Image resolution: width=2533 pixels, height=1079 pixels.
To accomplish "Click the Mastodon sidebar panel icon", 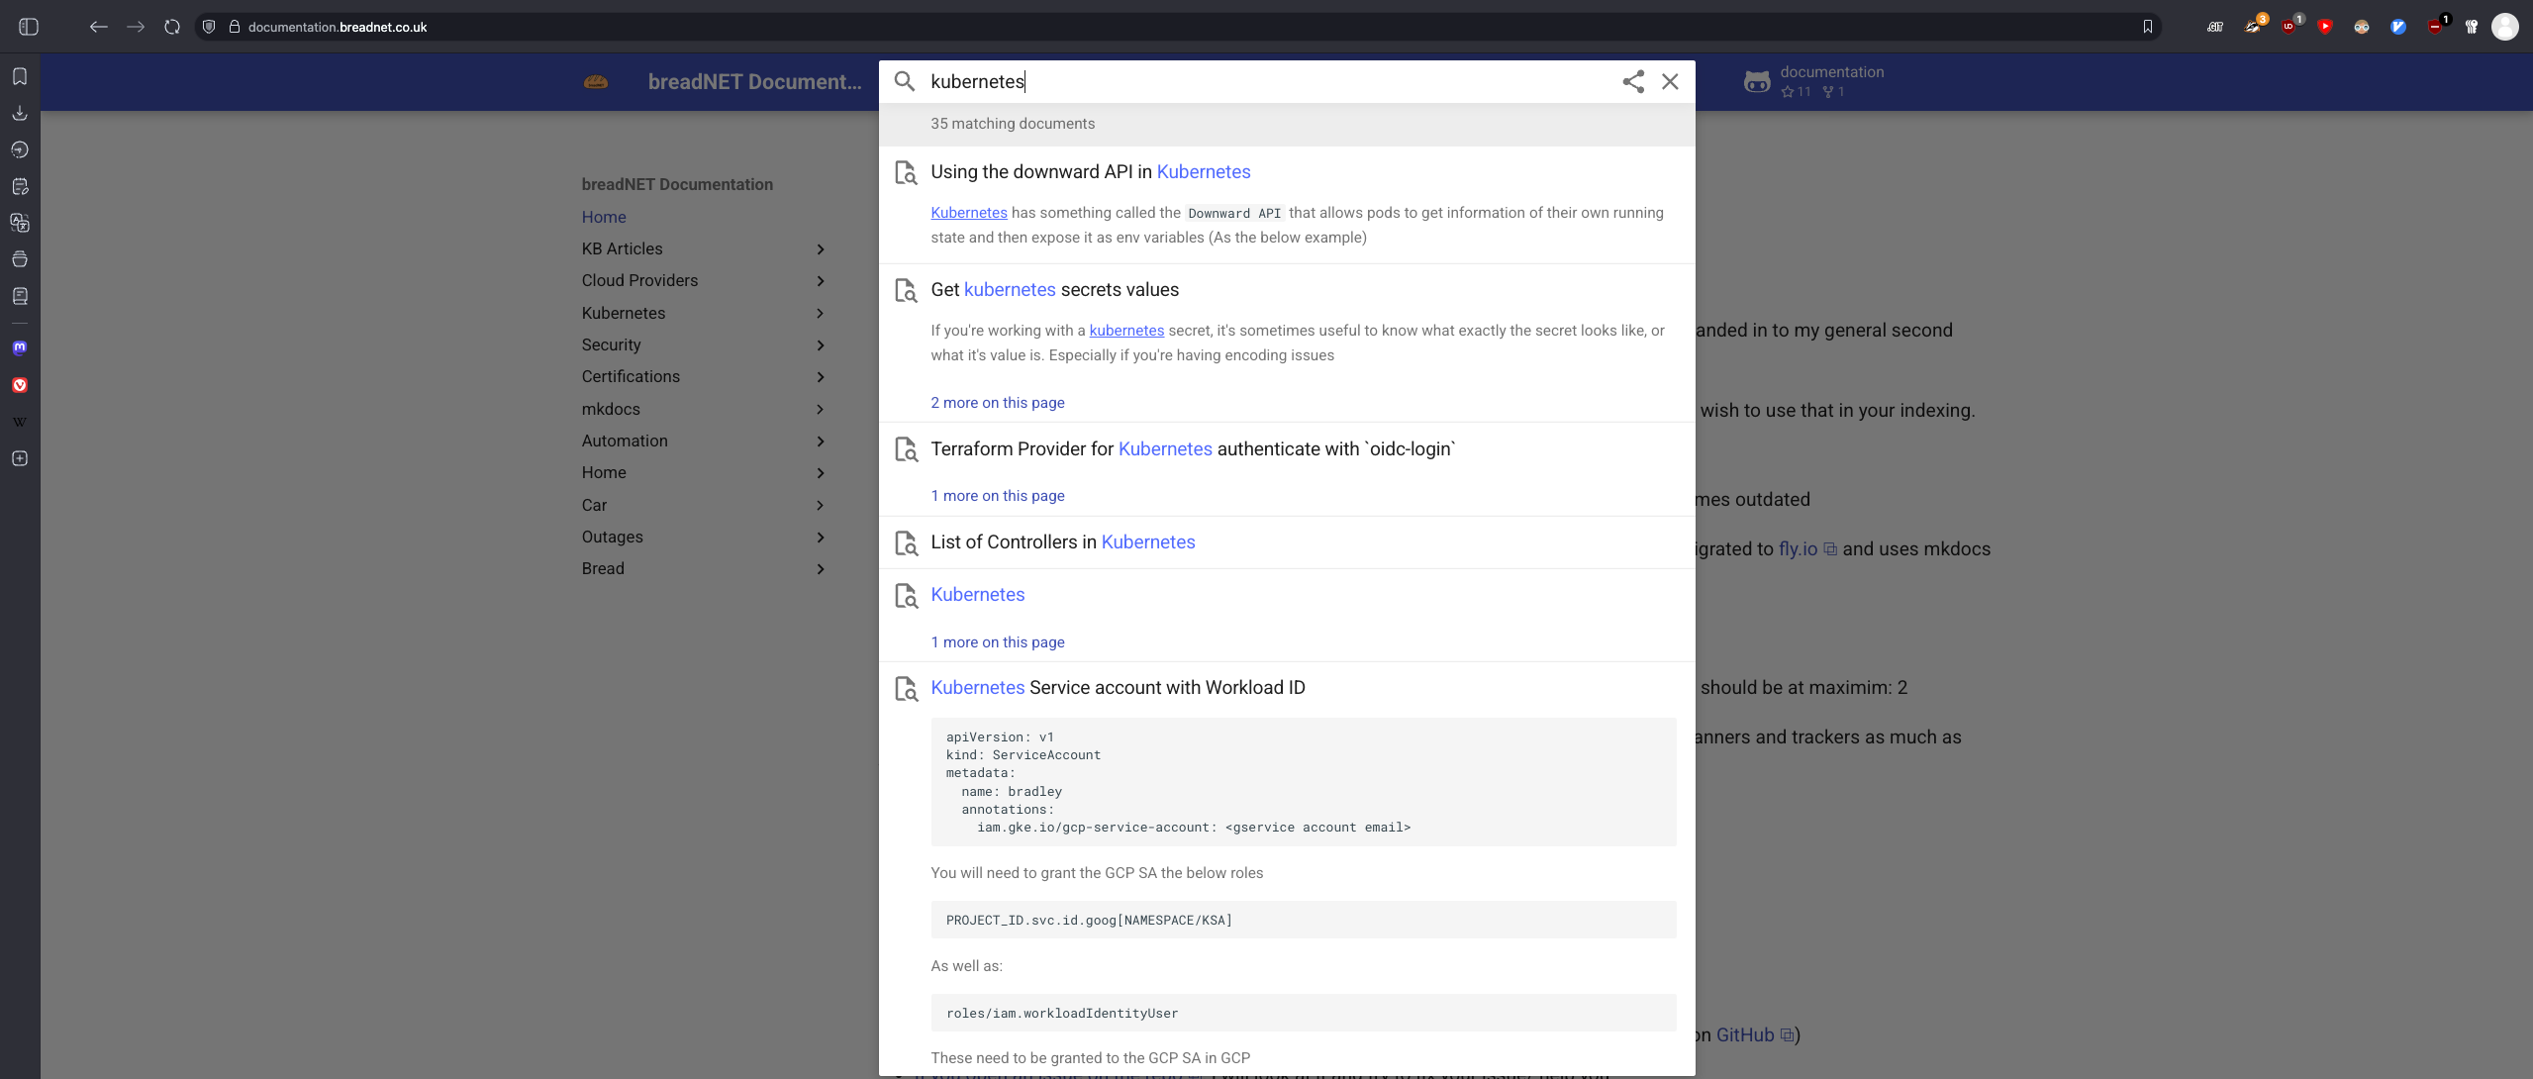I will (x=20, y=348).
